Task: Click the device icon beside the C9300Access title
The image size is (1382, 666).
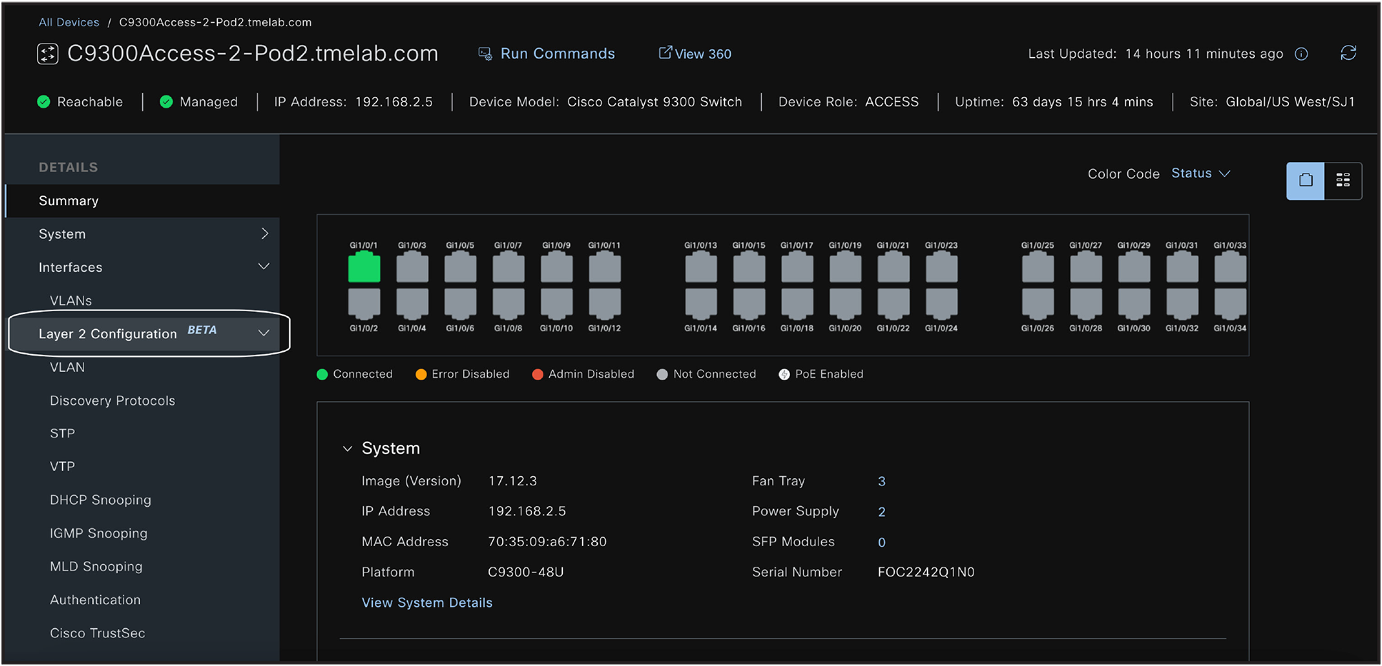Action: point(48,54)
